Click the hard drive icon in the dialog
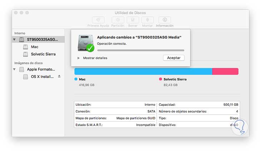The height and width of the screenshot is (151, 261). pyautogui.click(x=86, y=43)
